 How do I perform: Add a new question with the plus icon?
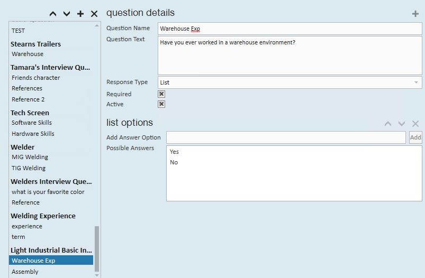coord(80,14)
